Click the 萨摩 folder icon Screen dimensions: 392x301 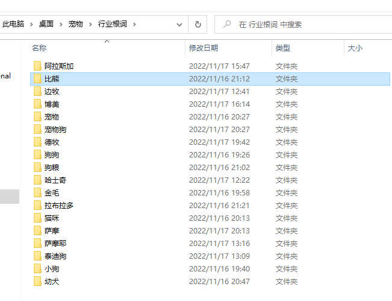[37, 230]
